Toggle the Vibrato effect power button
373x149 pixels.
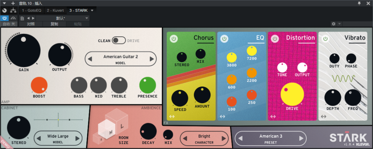click(325, 39)
